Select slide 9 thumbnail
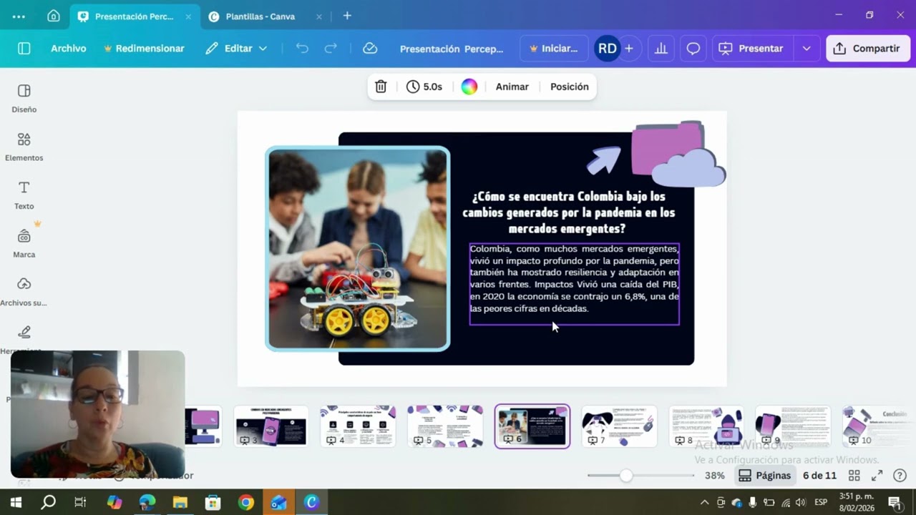The height and width of the screenshot is (515, 916). 793,426
